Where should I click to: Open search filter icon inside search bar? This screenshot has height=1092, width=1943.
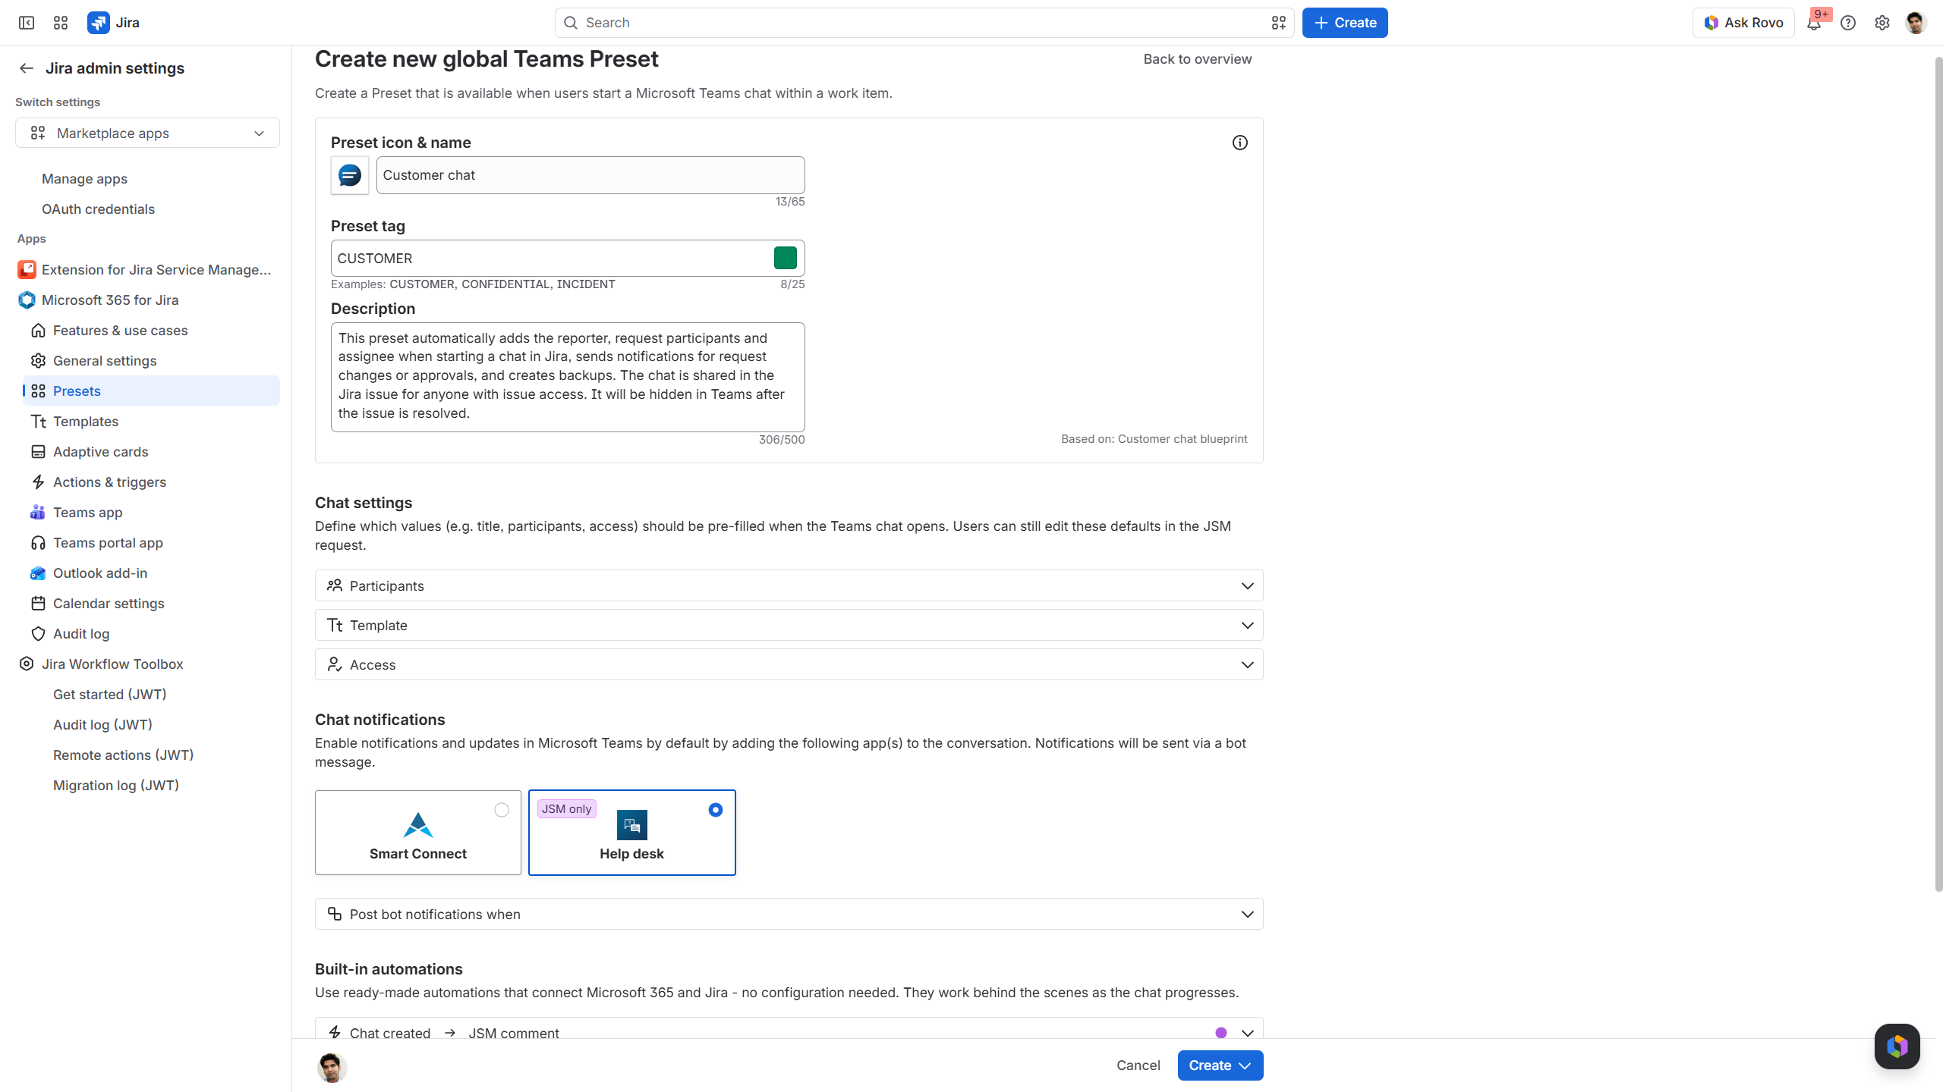1278,23
